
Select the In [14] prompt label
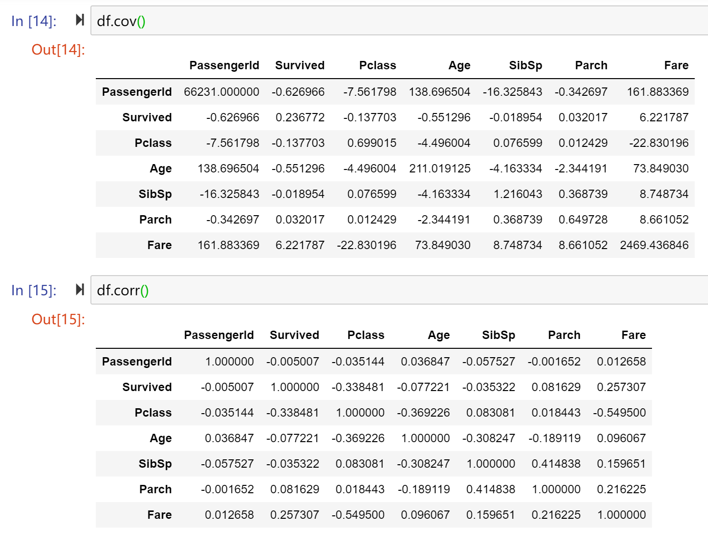tap(34, 21)
